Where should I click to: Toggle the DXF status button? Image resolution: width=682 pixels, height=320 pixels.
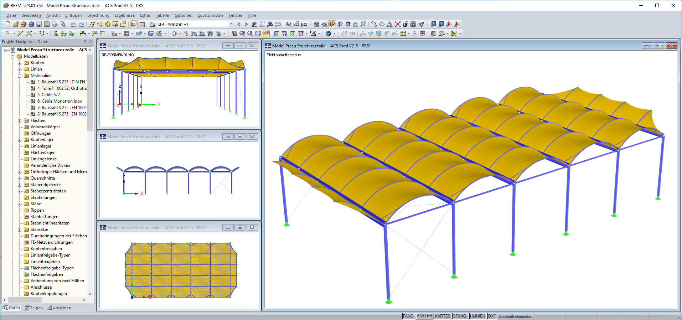point(492,316)
